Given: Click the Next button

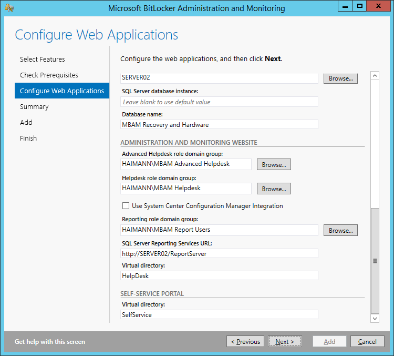Looking at the screenshot, I should point(285,342).
